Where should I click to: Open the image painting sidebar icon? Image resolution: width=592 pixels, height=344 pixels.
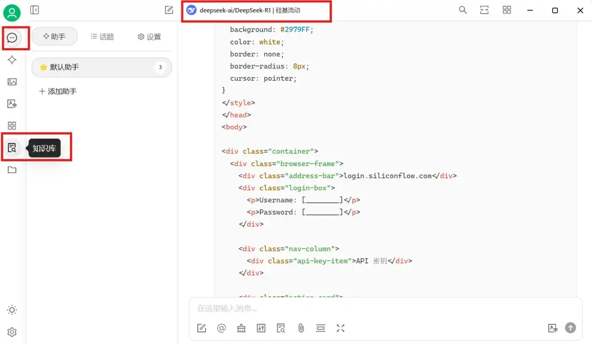[12, 81]
